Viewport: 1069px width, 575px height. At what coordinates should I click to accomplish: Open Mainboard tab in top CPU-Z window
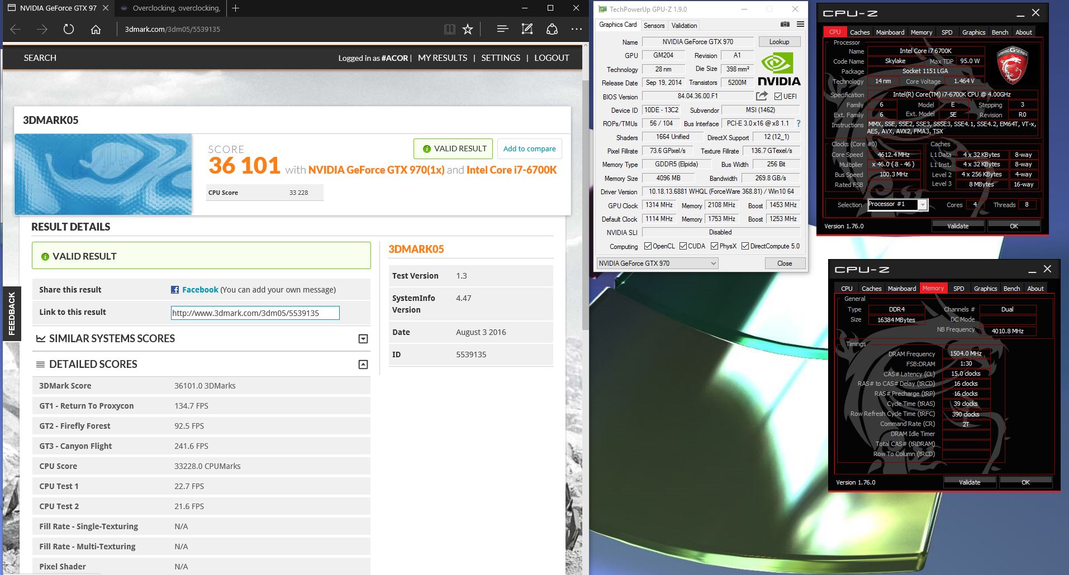890,32
